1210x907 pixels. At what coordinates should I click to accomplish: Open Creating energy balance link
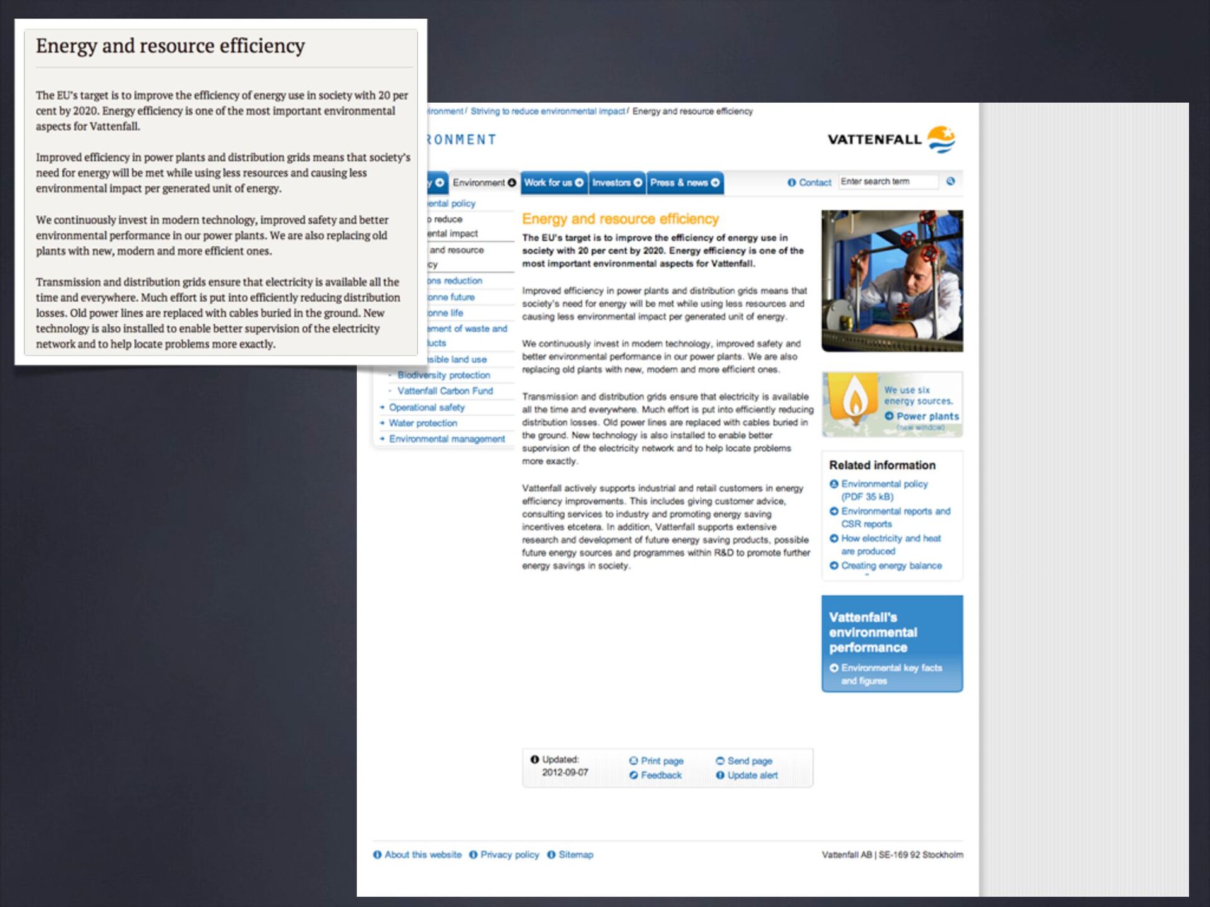891,566
